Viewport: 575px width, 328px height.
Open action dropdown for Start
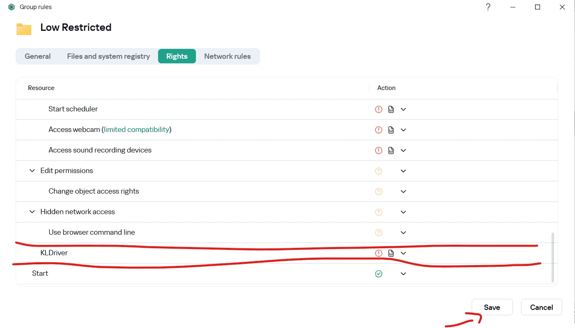tap(403, 274)
